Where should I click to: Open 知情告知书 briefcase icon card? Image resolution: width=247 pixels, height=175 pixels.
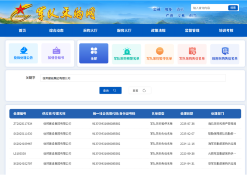point(56,53)
